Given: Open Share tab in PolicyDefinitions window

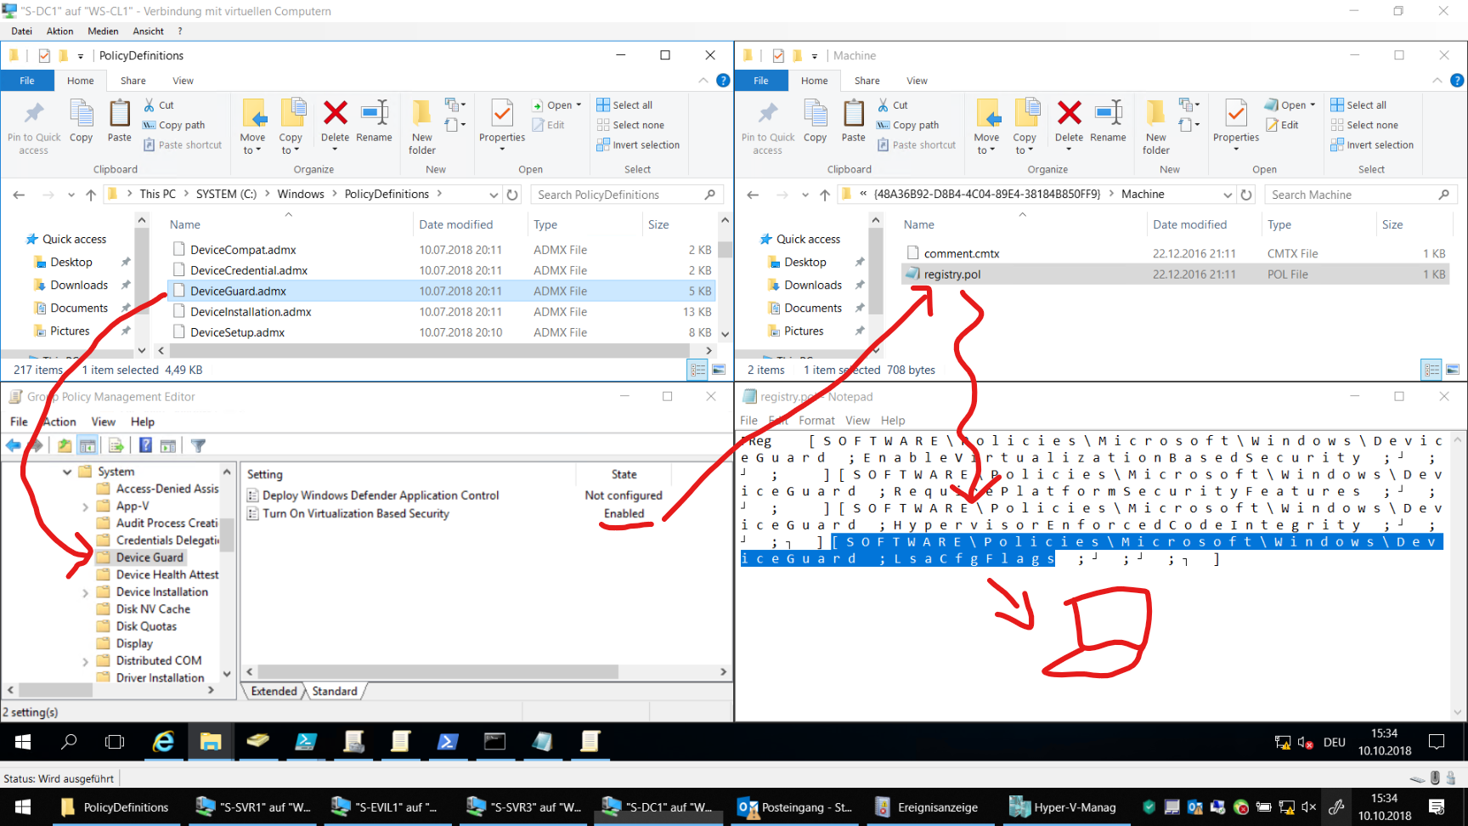Looking at the screenshot, I should [133, 81].
